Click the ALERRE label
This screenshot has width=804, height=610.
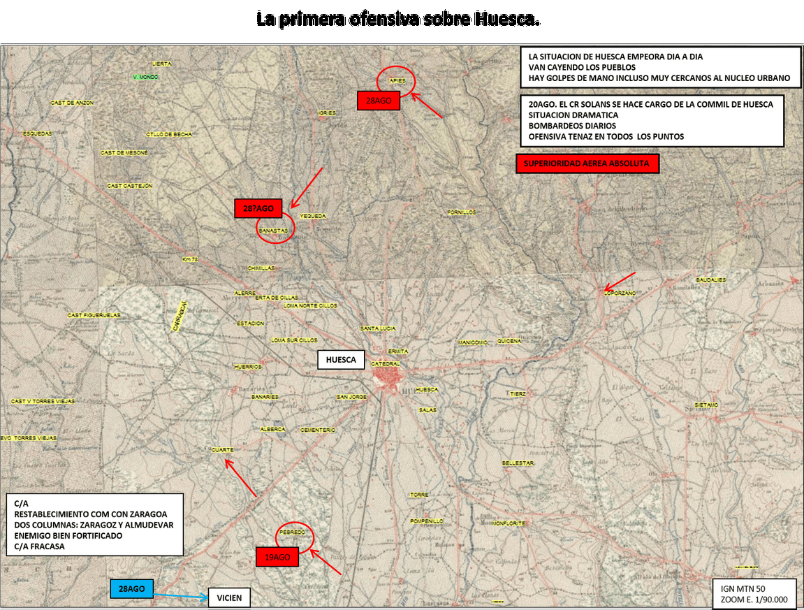point(245,293)
